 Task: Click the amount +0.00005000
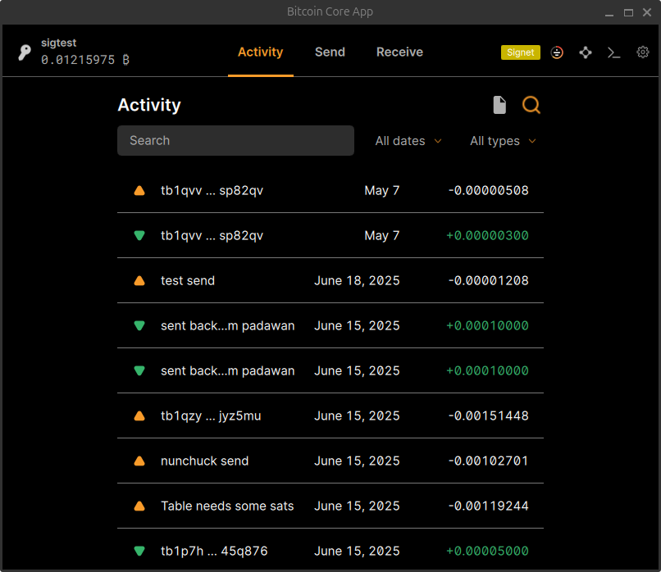click(487, 551)
